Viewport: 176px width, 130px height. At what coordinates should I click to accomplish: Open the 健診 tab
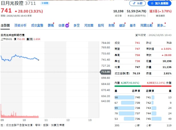pos(122,25)
